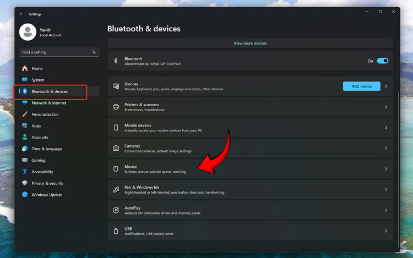Open the Personalization section
This screenshot has height=258, width=413.
tap(59, 114)
